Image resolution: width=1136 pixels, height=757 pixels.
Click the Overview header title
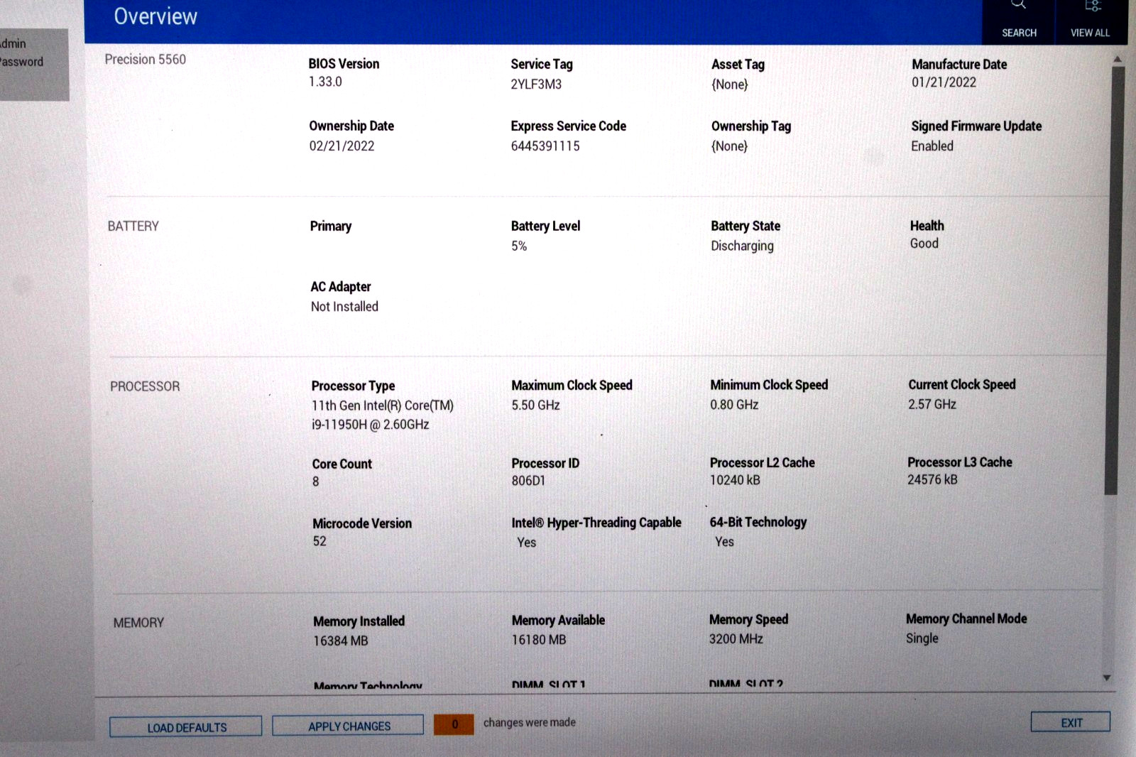click(155, 16)
